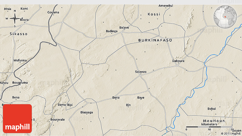
Task: Select the Bokui town label
Action: point(212,109)
